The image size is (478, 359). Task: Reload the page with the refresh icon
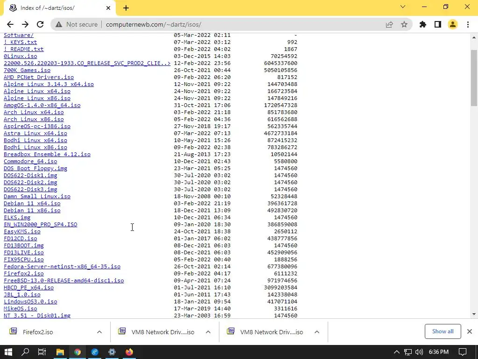click(40, 24)
